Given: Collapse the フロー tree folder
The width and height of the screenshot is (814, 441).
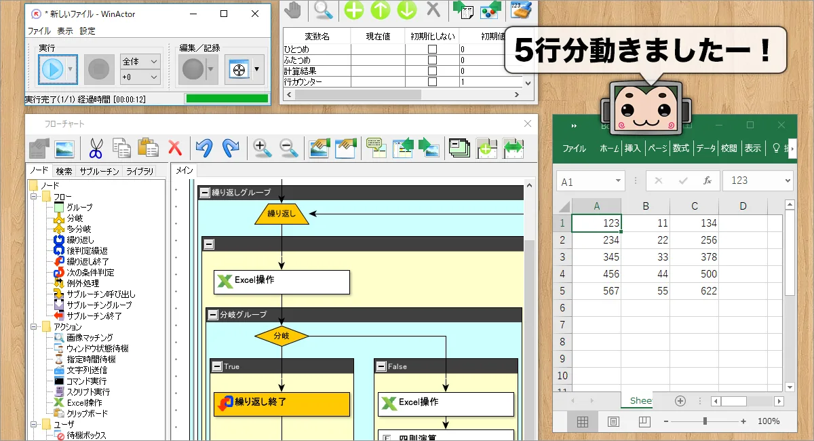Looking at the screenshot, I should (x=34, y=197).
